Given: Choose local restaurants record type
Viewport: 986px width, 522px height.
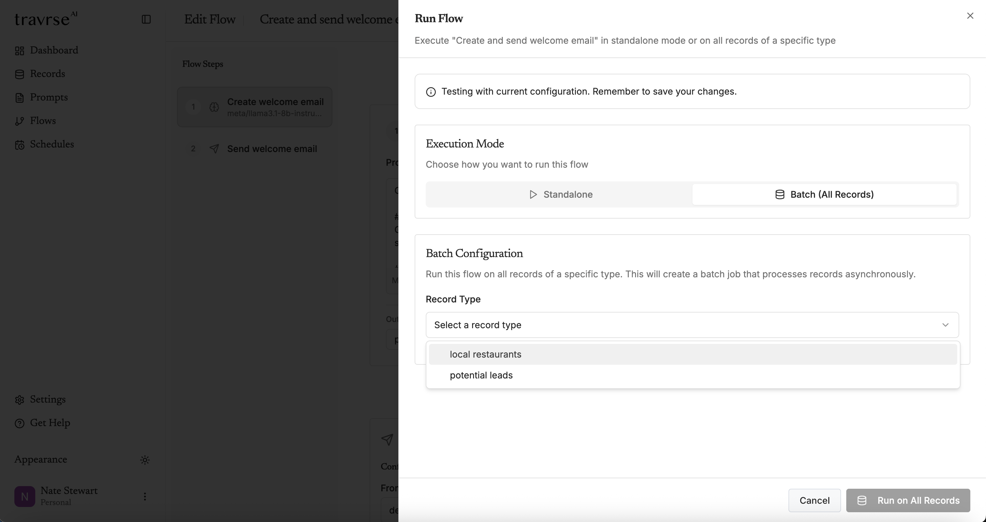Looking at the screenshot, I should click(x=485, y=354).
